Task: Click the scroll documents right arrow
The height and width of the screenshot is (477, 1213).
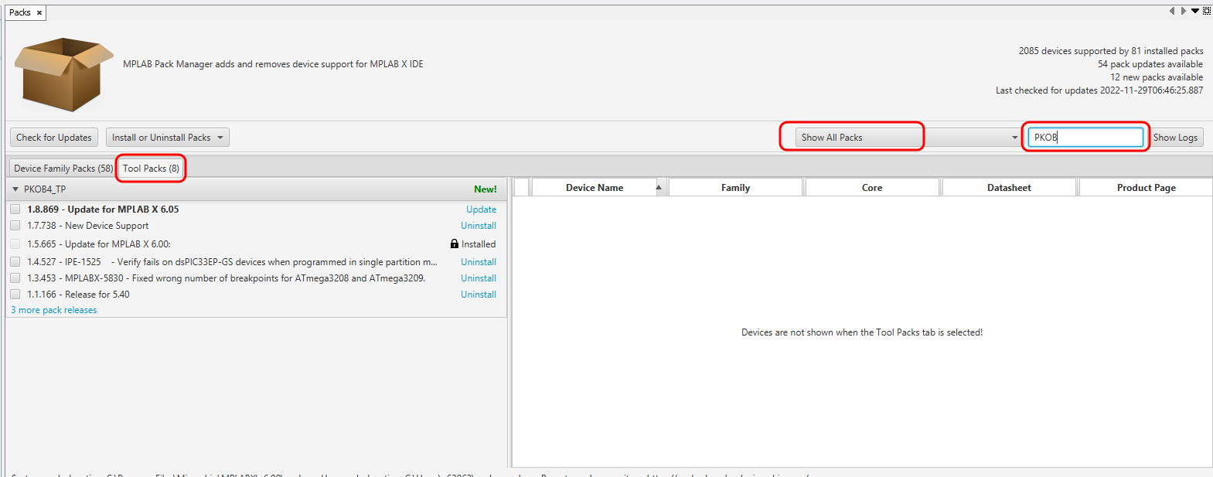Action: (1183, 11)
